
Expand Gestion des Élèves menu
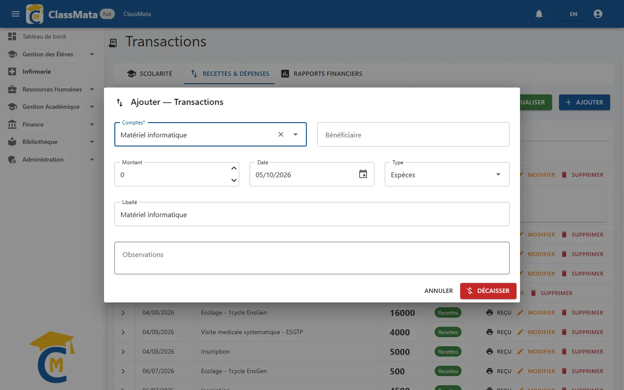pyautogui.click(x=52, y=54)
